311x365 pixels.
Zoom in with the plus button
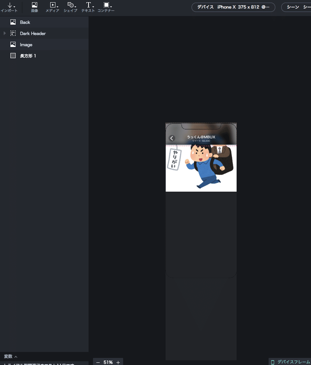click(x=118, y=362)
